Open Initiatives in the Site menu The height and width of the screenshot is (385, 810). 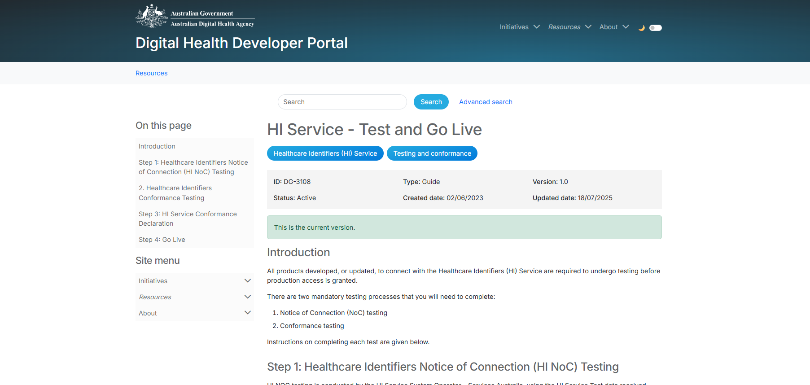click(x=153, y=281)
